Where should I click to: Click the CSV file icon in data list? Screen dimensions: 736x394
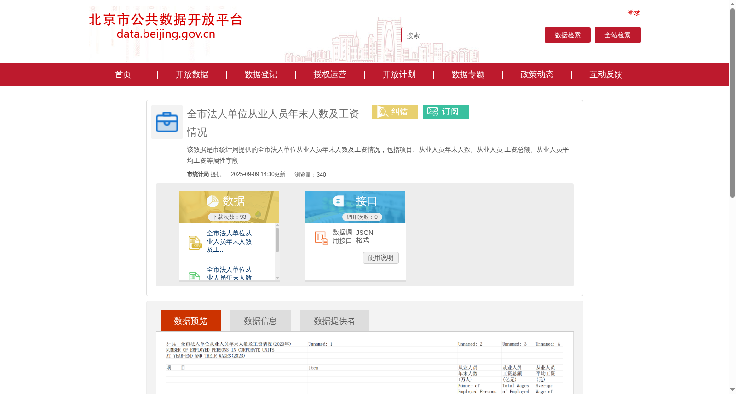(x=195, y=242)
